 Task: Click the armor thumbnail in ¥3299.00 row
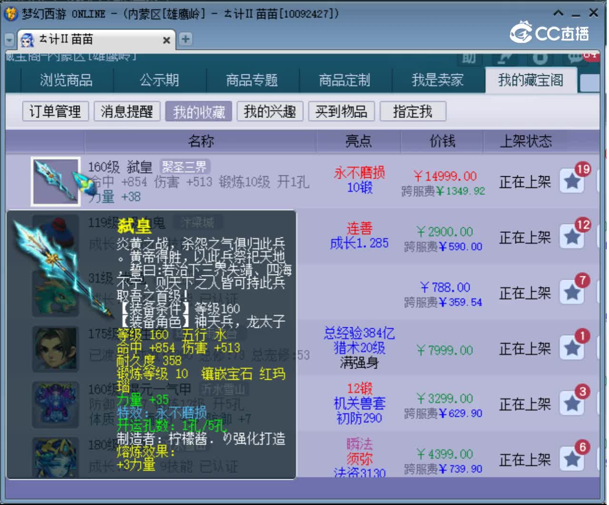pyautogui.click(x=55, y=404)
